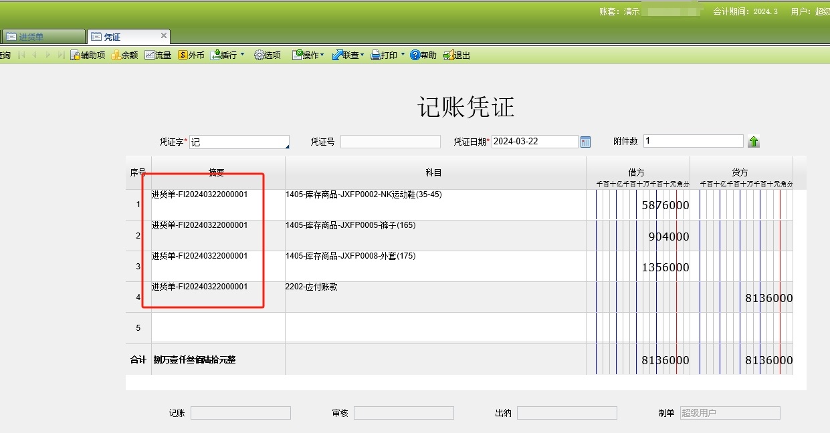Select the 外币 foreign currency icon
This screenshot has height=433, width=830.
[192, 55]
